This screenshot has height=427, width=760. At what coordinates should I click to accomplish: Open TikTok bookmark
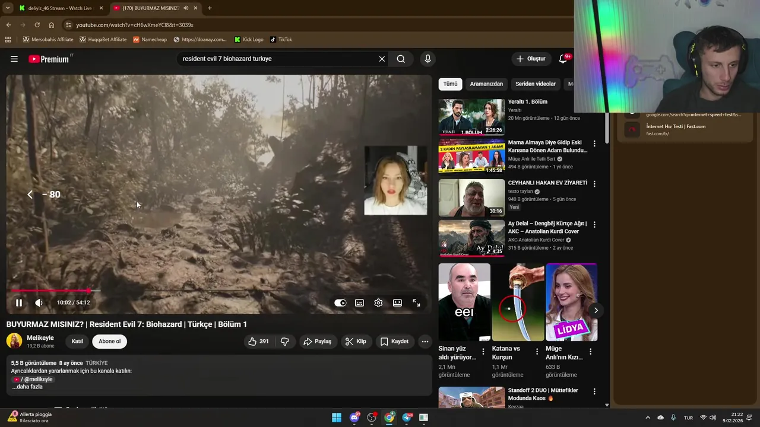281,40
